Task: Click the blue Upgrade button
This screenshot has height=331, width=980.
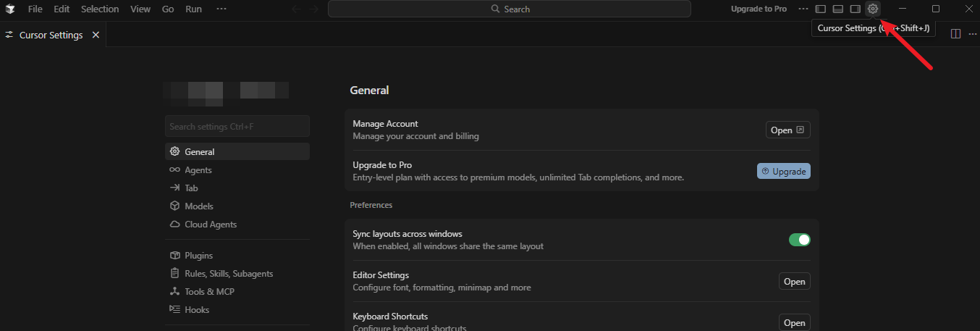Action: click(x=783, y=171)
